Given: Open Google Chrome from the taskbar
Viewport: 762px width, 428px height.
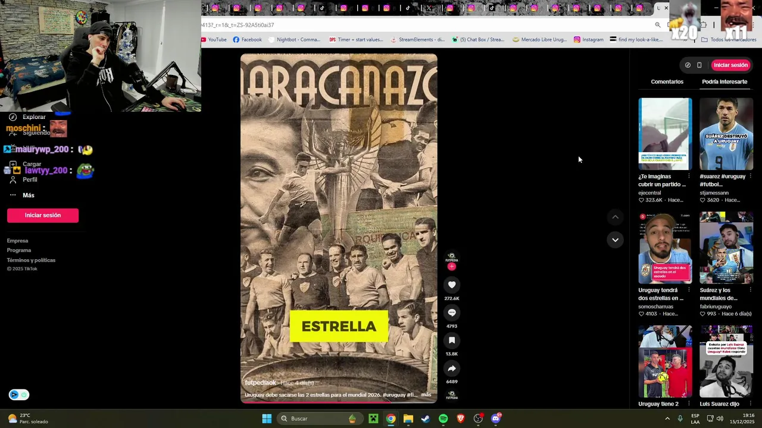Looking at the screenshot, I should coord(391,418).
